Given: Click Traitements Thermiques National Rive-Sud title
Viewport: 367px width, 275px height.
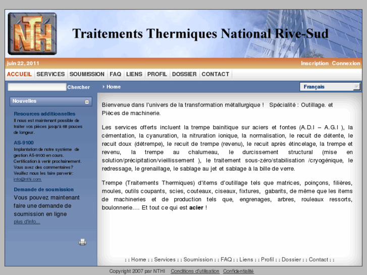Looking at the screenshot, I should (200, 33).
